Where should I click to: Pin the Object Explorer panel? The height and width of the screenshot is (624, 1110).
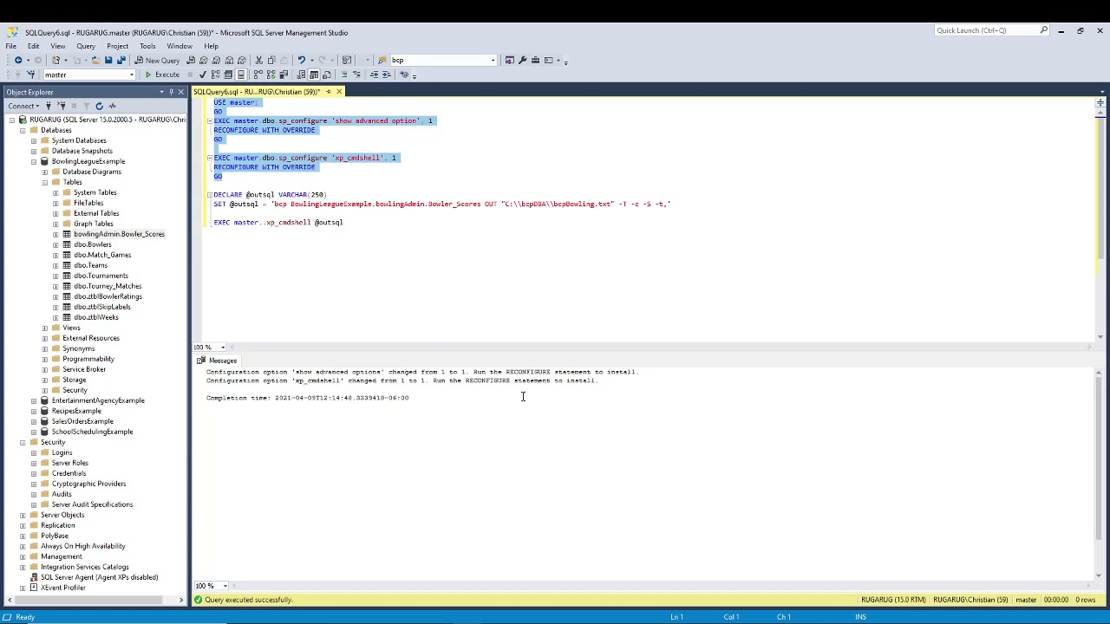(171, 92)
